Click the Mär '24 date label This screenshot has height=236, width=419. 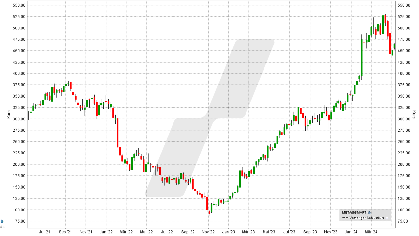[x=371, y=232]
